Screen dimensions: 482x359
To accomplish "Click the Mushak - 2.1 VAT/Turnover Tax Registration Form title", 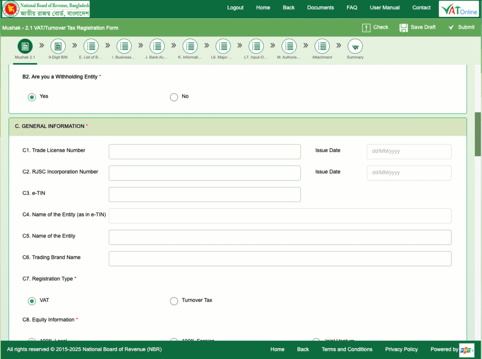I will (60, 28).
